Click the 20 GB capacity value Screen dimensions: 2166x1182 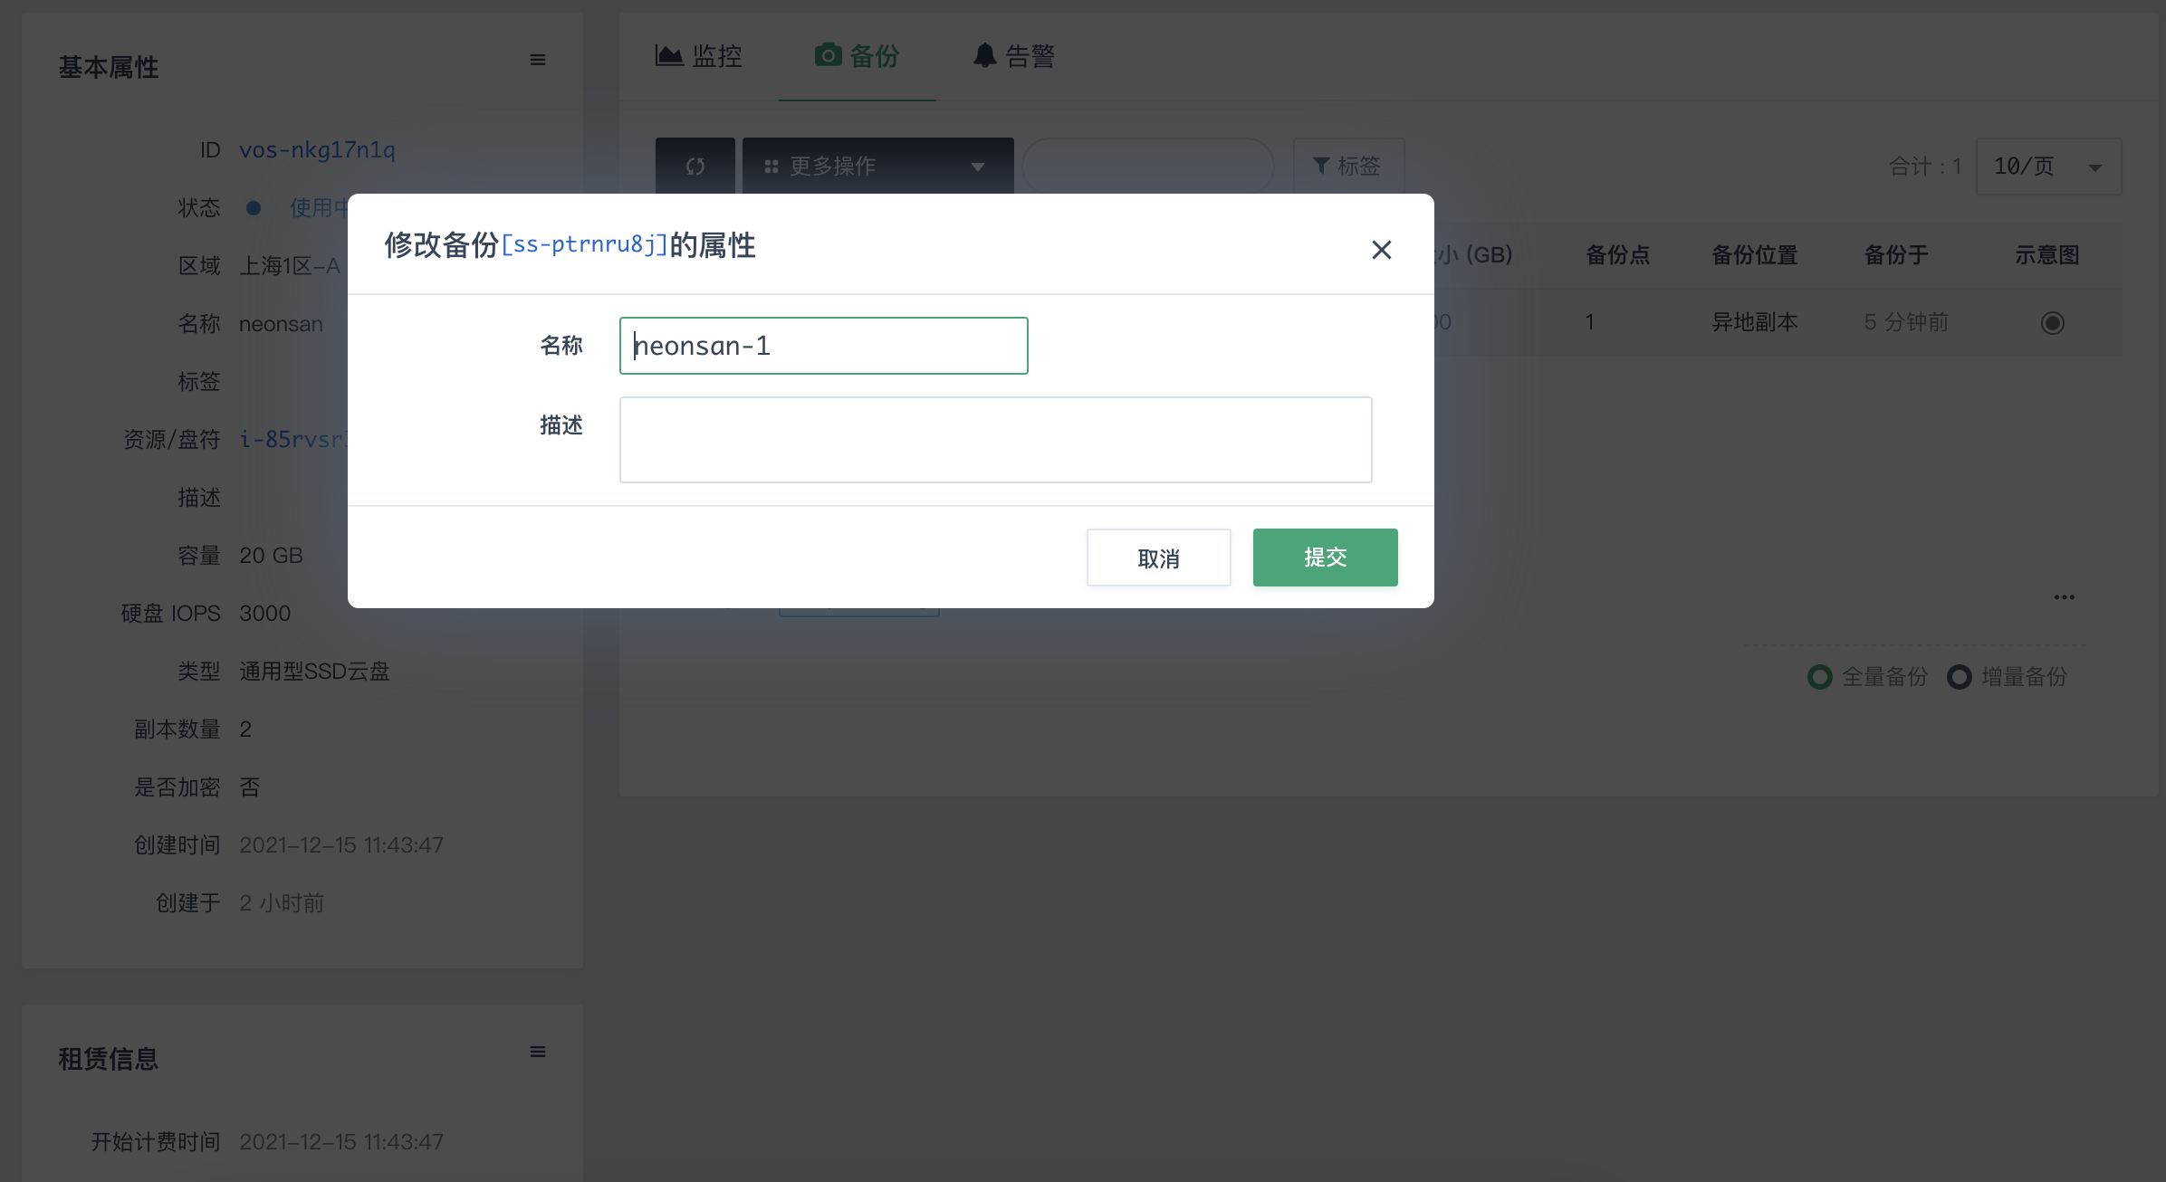pos(271,556)
